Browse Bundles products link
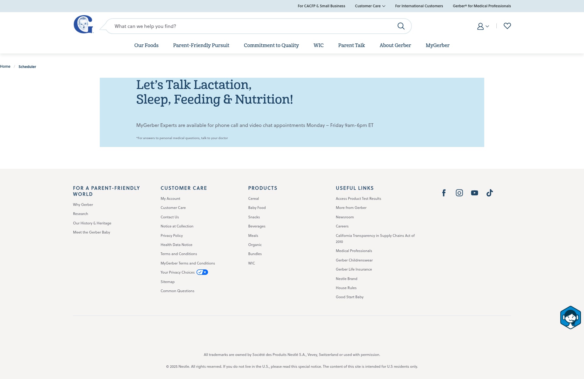This screenshot has width=584, height=379. tap(255, 254)
